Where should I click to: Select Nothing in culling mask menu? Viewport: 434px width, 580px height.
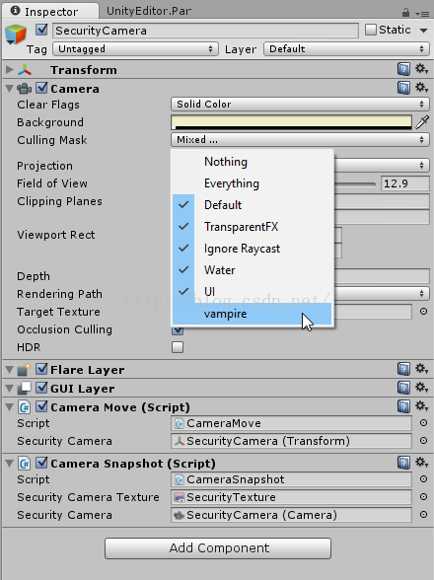coord(252,162)
